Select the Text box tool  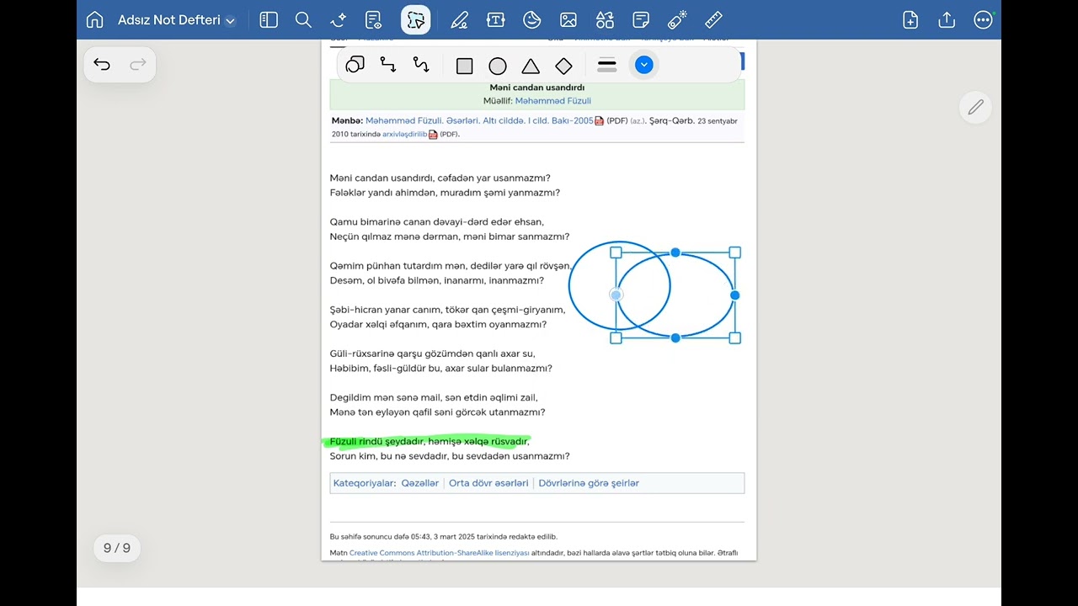(496, 20)
